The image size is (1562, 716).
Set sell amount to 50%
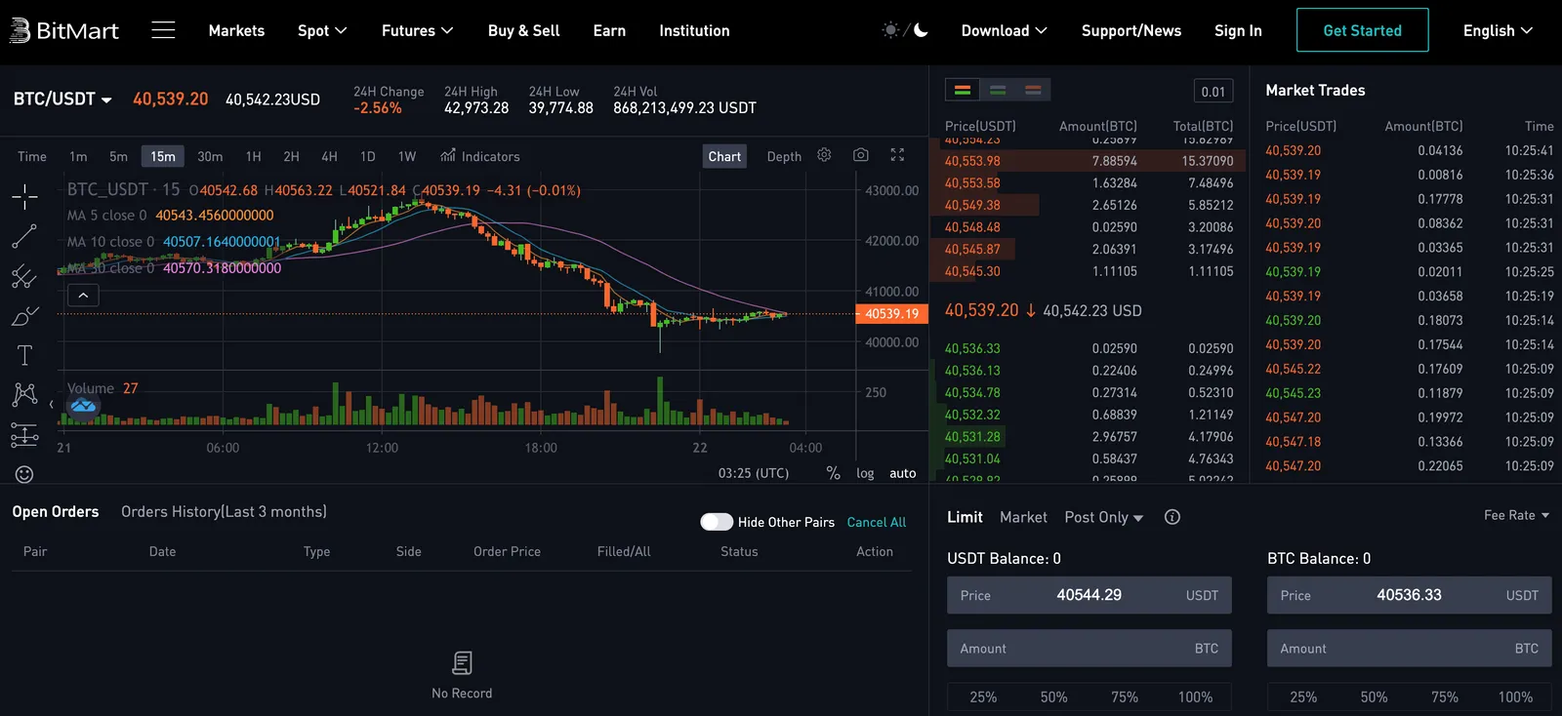[x=1374, y=696]
